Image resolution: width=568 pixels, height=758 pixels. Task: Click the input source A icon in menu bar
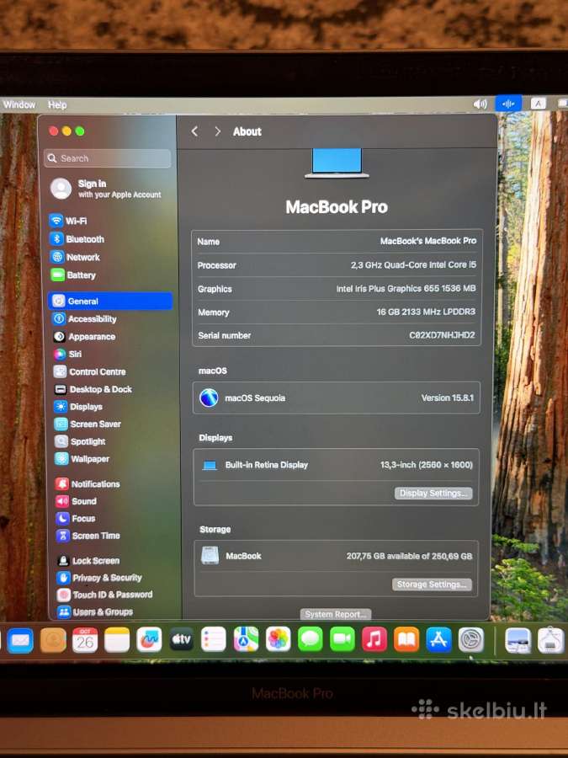pos(538,104)
